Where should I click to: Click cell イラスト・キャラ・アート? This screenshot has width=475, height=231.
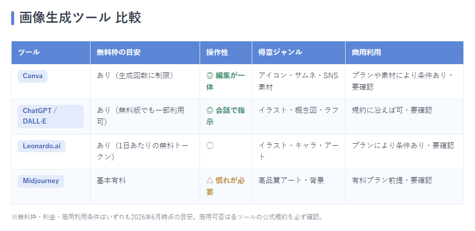[298, 152]
